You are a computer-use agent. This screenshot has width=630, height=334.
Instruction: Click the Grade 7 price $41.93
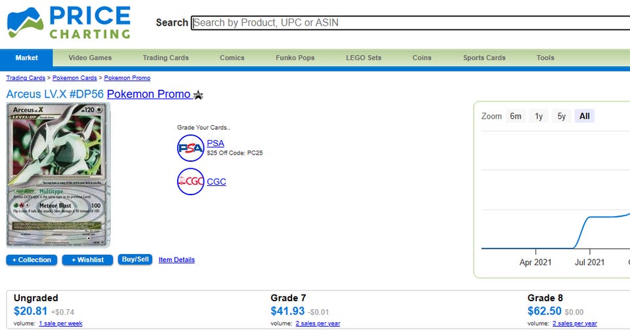(x=287, y=311)
